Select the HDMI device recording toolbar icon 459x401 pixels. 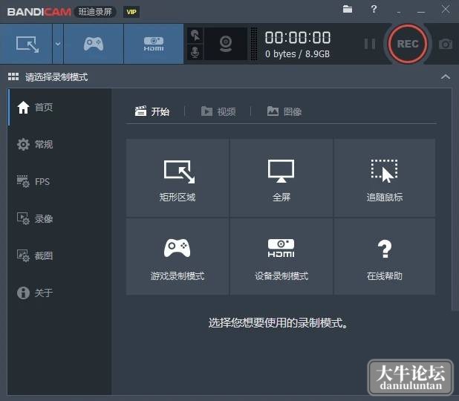pos(154,44)
